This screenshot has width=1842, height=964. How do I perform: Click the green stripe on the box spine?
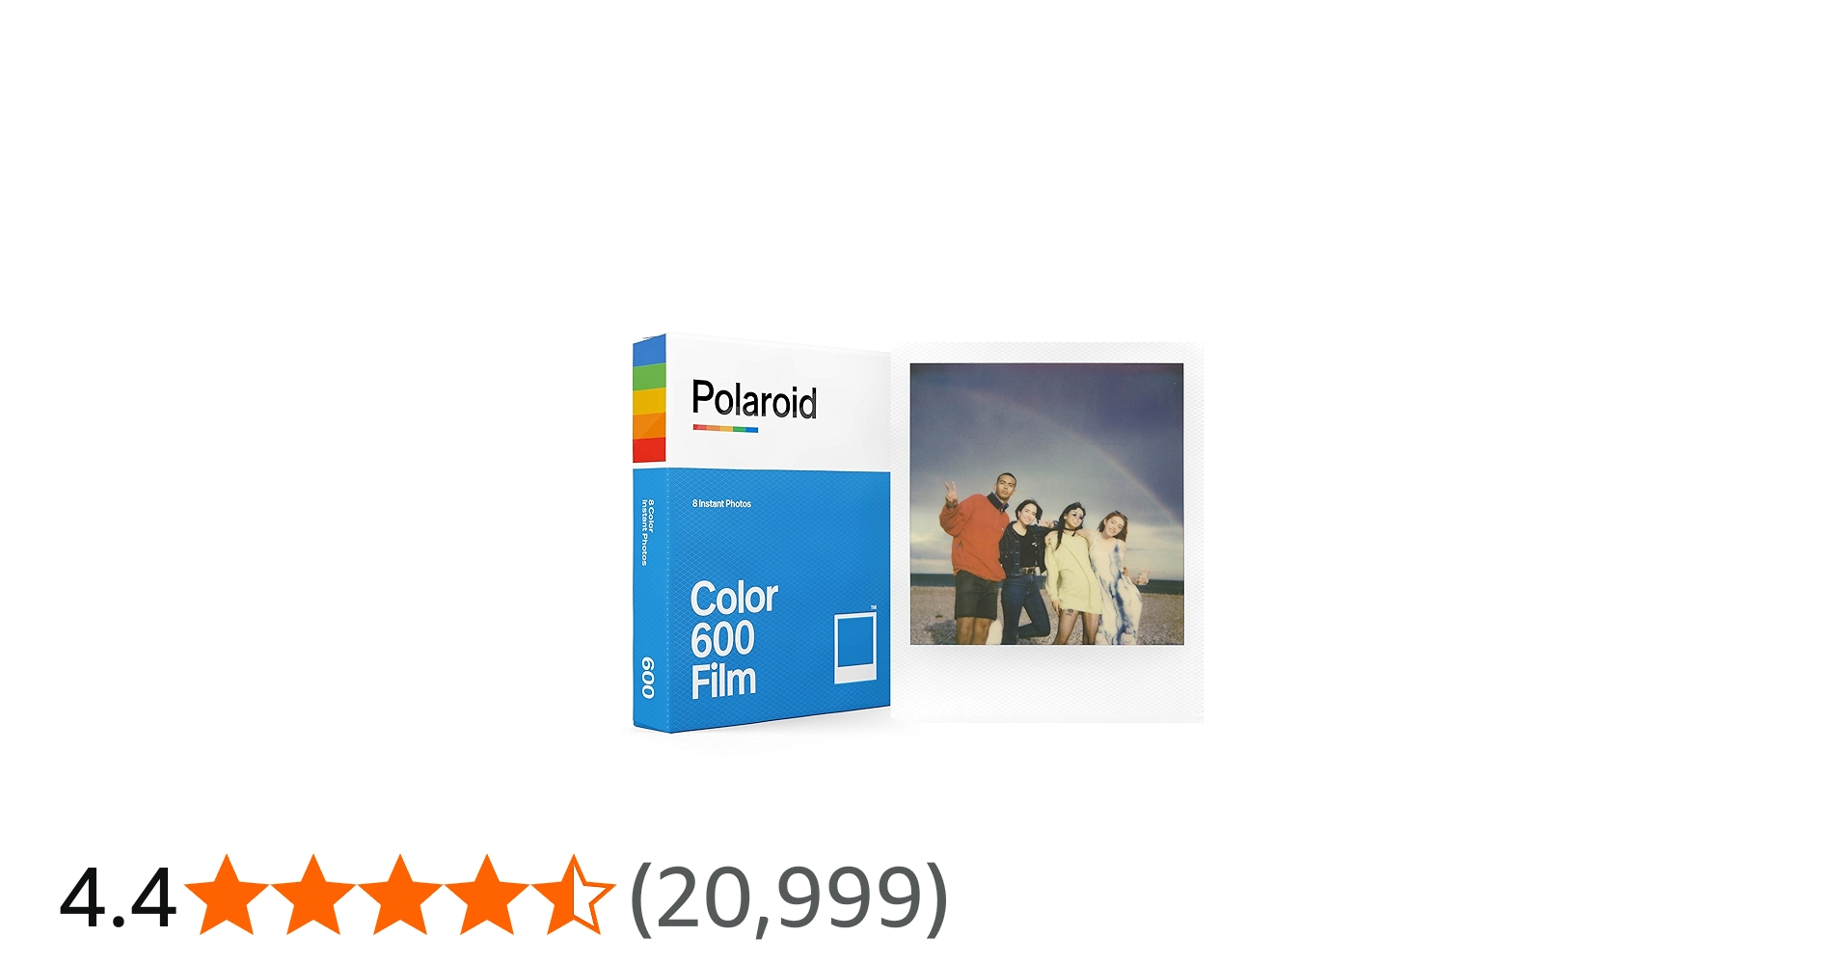(x=649, y=376)
